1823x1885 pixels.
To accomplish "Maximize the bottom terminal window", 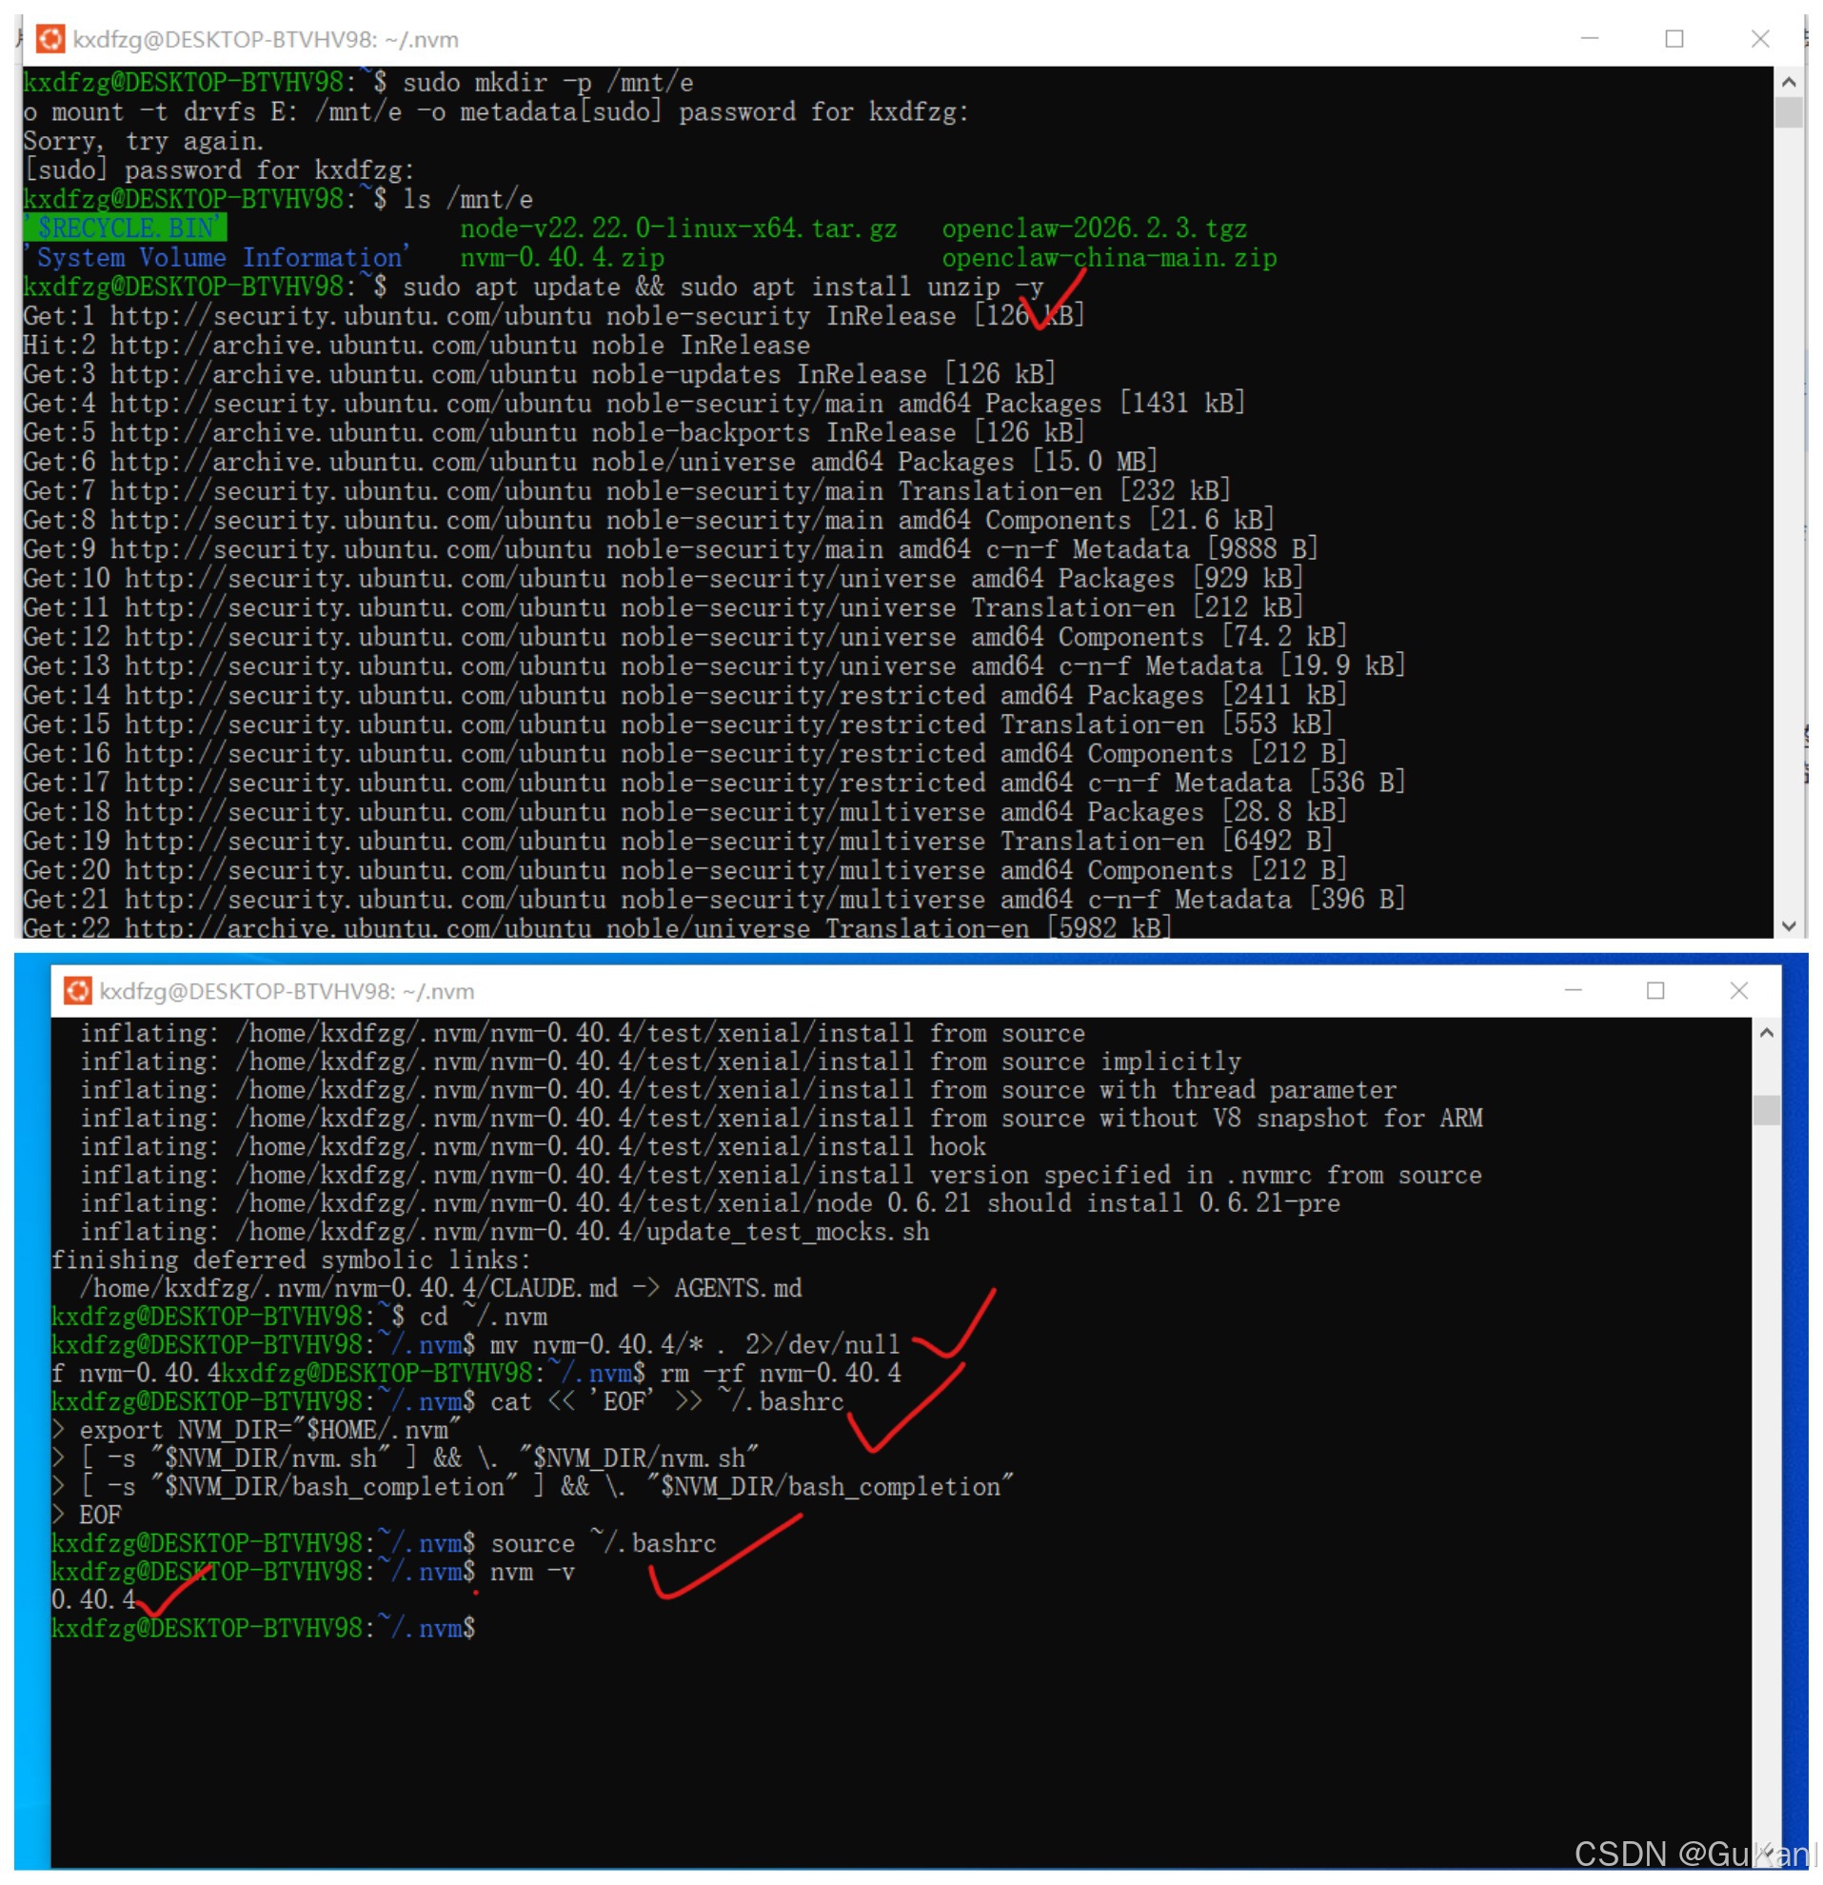I will click(x=1655, y=991).
